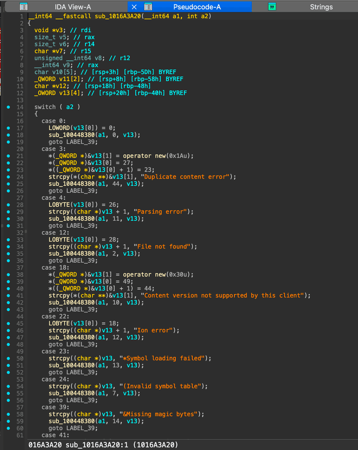
Task: Open the Strings tab
Action: click(x=321, y=7)
